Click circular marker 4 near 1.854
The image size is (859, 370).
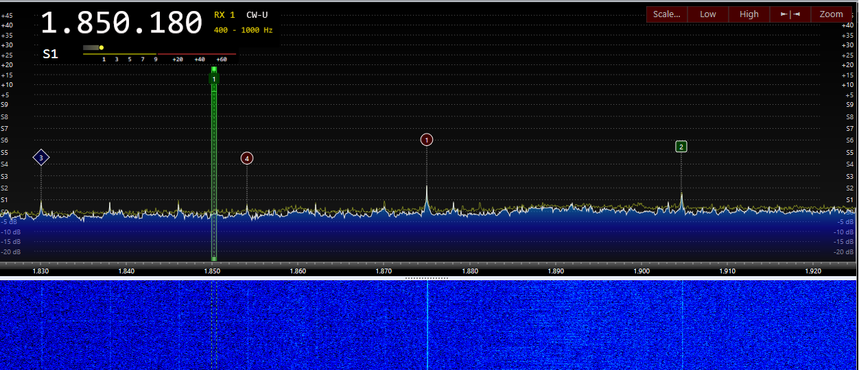pos(247,158)
